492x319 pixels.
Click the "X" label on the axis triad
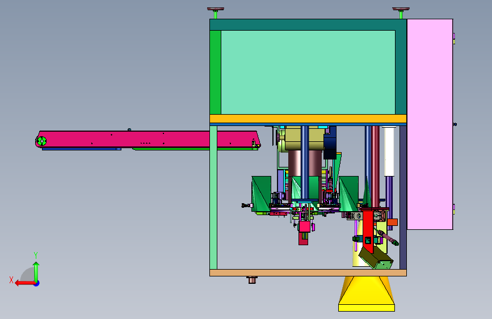[11, 280]
